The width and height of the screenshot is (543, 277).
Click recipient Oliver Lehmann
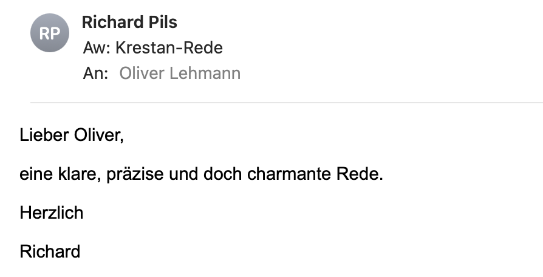(180, 74)
